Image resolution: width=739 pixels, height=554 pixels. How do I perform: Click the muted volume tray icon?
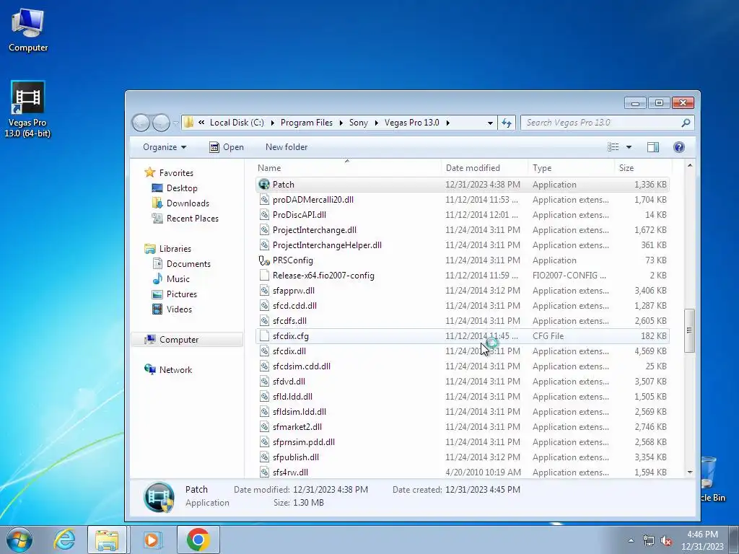click(x=666, y=541)
